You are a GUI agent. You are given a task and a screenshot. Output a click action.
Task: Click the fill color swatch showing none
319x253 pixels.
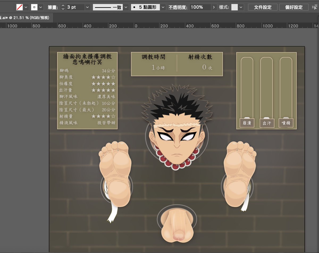tap(19, 7)
